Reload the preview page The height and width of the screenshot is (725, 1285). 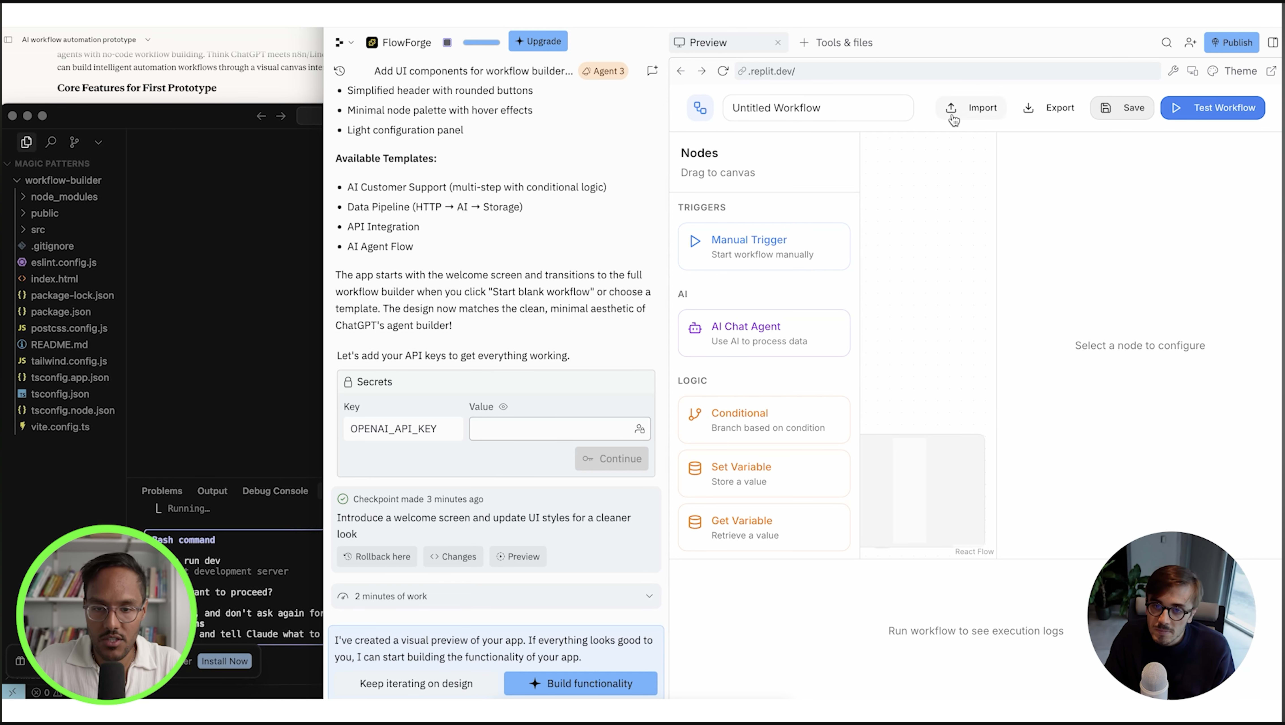(x=722, y=71)
